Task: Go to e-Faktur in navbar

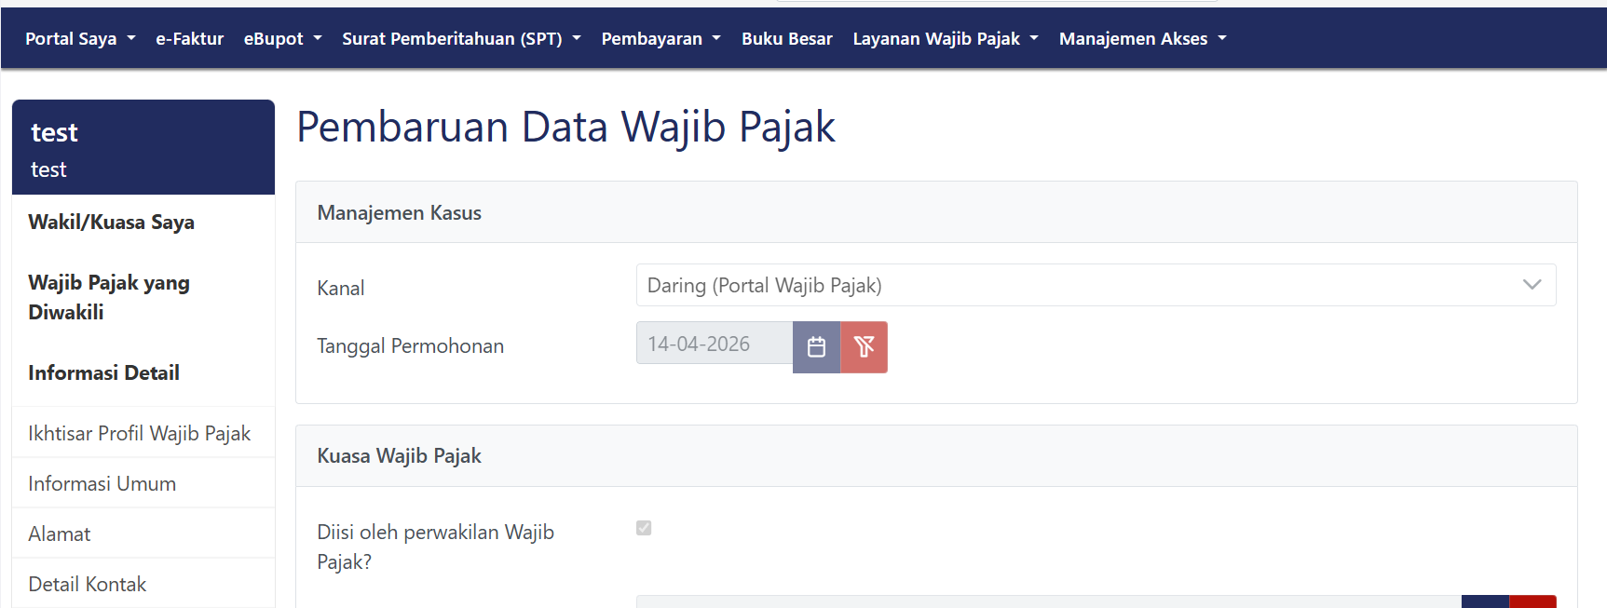Action: pyautogui.click(x=189, y=39)
